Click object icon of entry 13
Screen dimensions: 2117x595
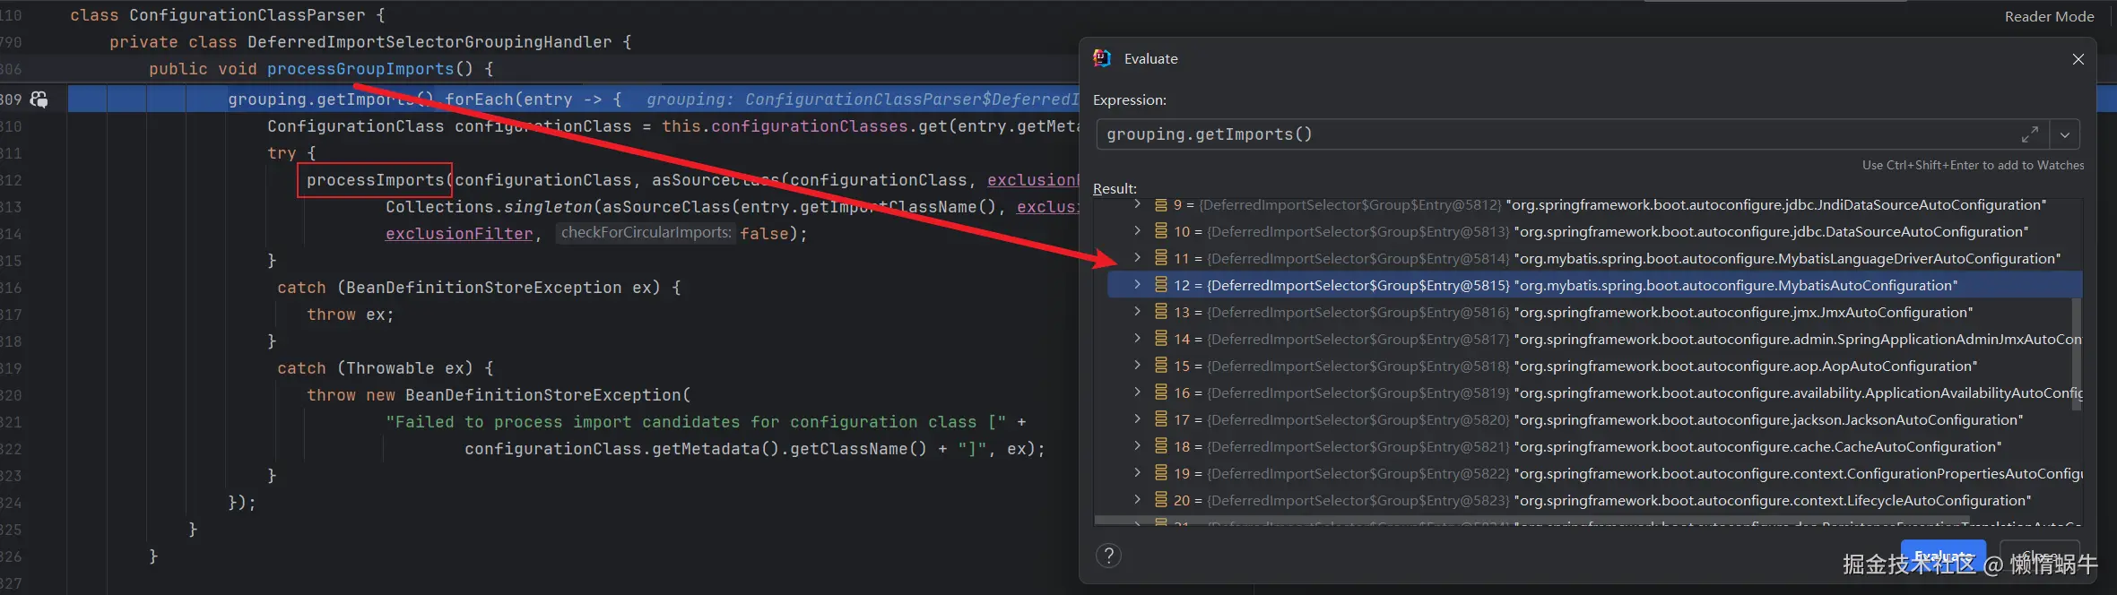click(x=1161, y=313)
